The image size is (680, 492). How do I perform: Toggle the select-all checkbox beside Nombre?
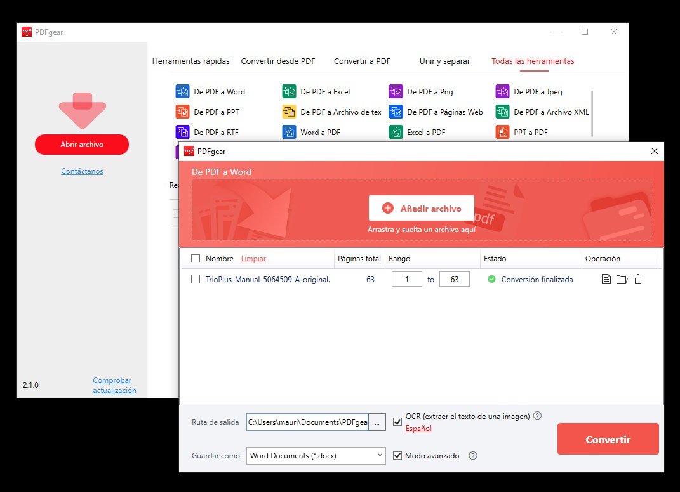coord(196,259)
